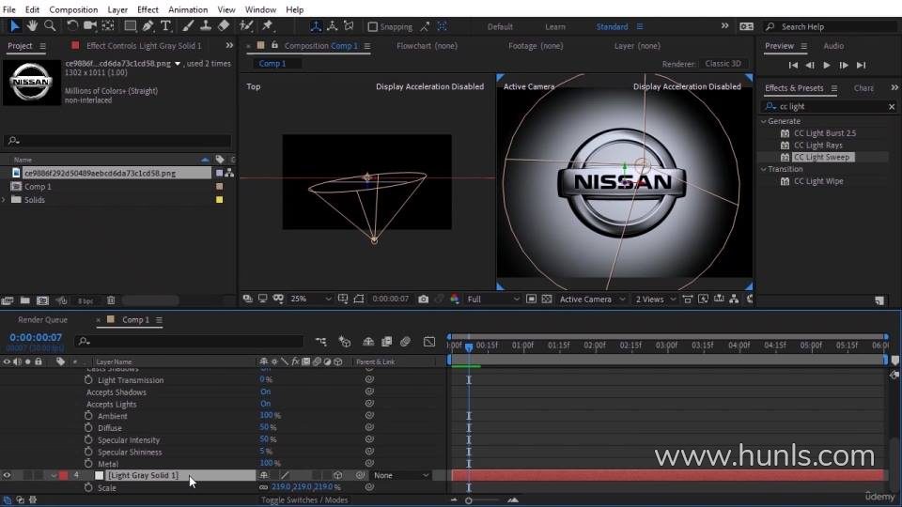The image size is (902, 507).
Task: Select the Clone Stamp tool
Action: pos(206,26)
